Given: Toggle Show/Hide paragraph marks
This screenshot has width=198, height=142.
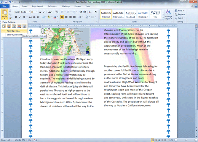Looking at the screenshot, I should point(96,12).
